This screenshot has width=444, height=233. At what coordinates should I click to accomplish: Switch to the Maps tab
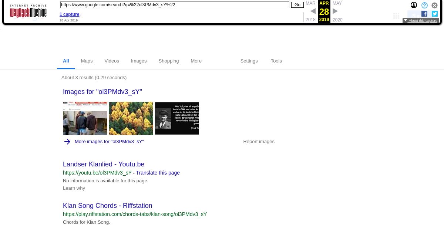(x=87, y=61)
